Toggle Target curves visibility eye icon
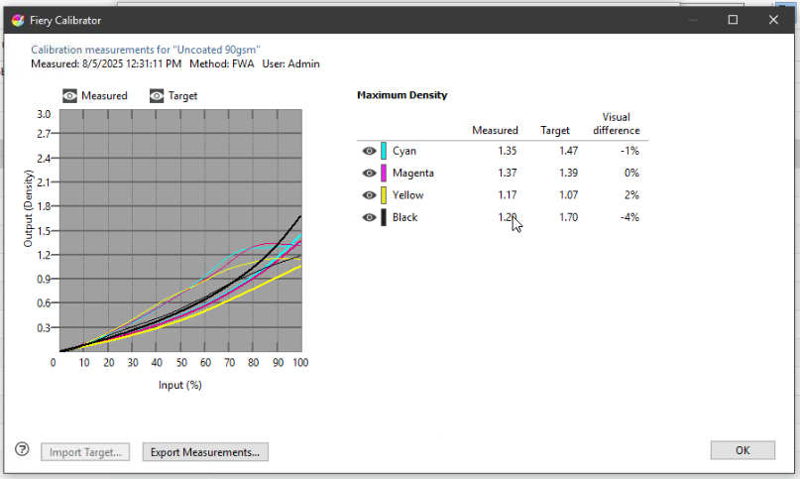This screenshot has width=800, height=479. point(157,96)
